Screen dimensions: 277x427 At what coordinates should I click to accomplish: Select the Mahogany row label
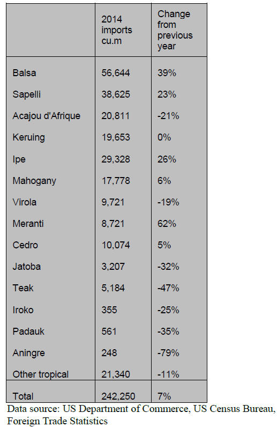[34, 181]
